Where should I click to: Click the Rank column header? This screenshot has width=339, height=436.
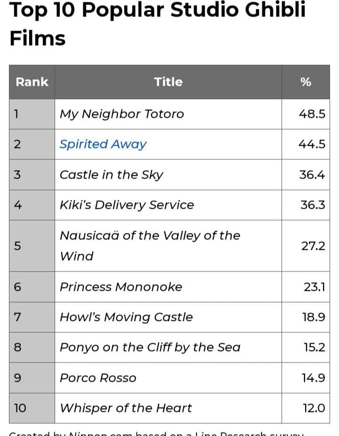[x=32, y=82]
